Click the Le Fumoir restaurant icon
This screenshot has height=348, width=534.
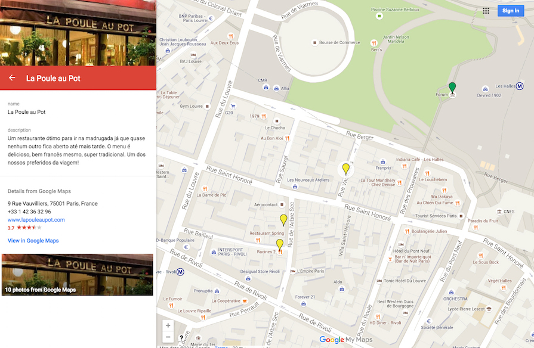pos(171,306)
